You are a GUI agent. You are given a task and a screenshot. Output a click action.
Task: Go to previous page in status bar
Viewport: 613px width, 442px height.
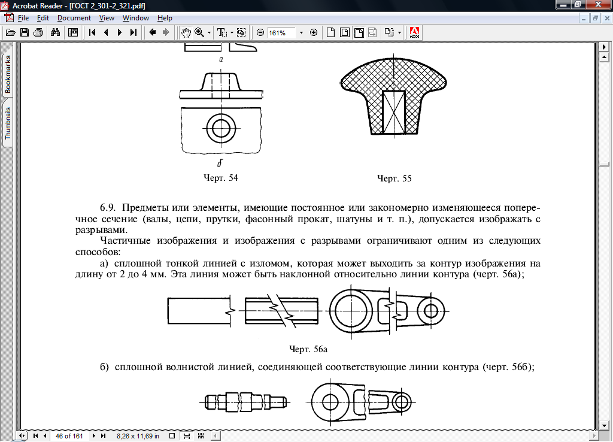44,436
